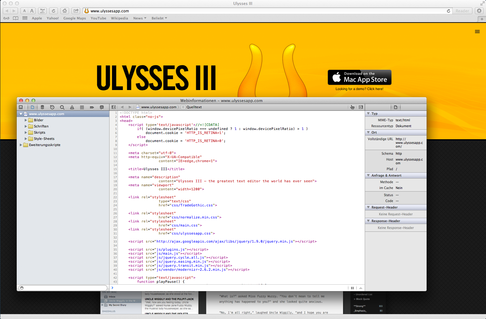Open the Issues warning triangle icon
This screenshot has width=486, height=319.
[x=72, y=107]
